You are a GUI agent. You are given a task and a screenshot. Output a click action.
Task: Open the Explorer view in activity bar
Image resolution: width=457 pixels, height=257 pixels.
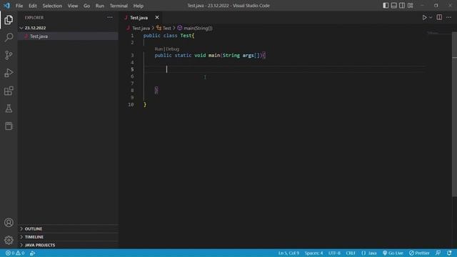(x=9, y=20)
